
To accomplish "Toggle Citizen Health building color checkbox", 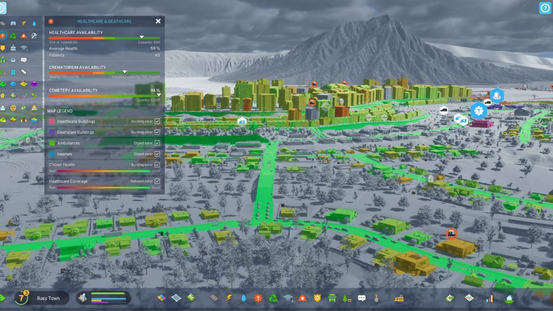I will 157,165.
